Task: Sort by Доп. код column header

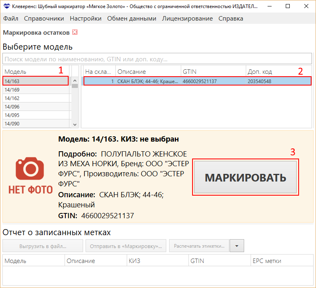Action: (x=279, y=71)
